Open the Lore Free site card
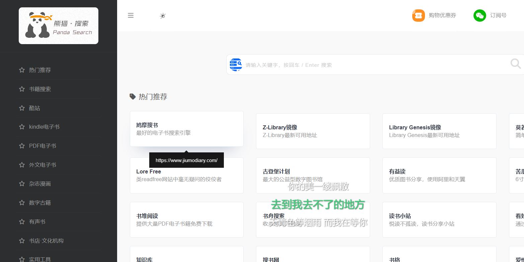This screenshot has height=262, width=524. (186, 179)
